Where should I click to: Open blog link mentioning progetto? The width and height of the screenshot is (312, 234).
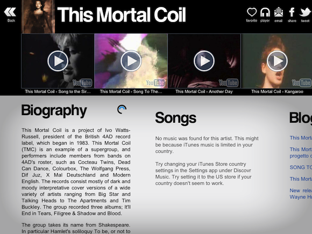click(301, 152)
